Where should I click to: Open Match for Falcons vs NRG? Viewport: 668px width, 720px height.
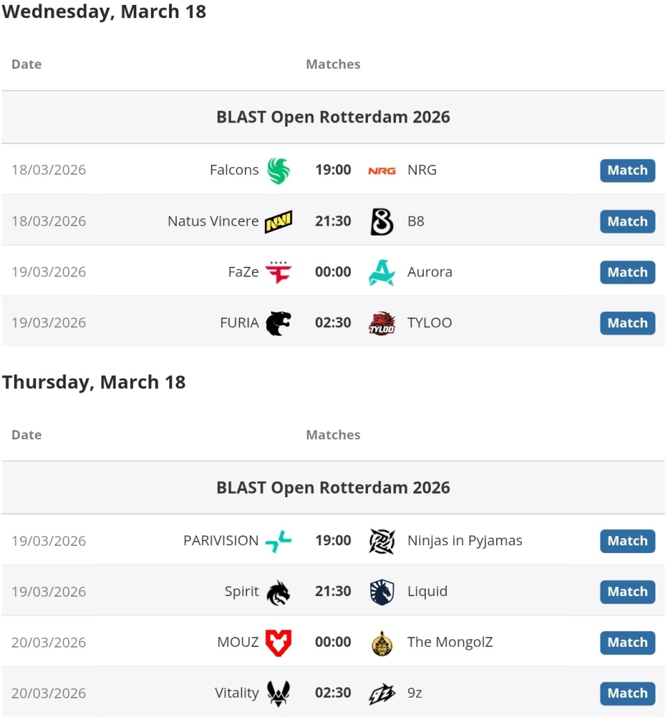[627, 171]
